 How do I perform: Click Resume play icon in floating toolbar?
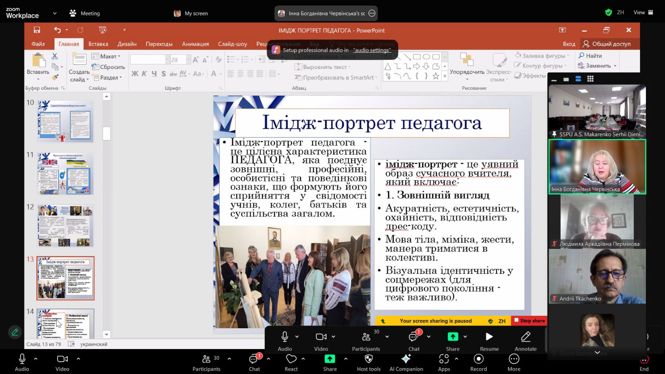pos(489,336)
